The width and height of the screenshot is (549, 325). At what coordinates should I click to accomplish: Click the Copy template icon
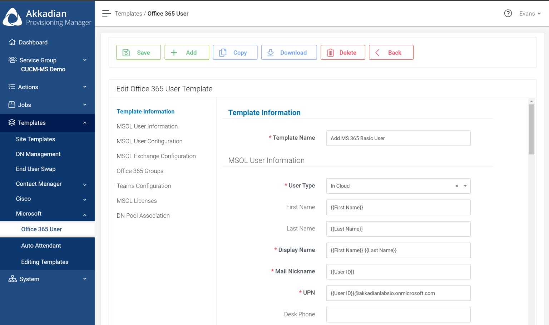click(223, 52)
